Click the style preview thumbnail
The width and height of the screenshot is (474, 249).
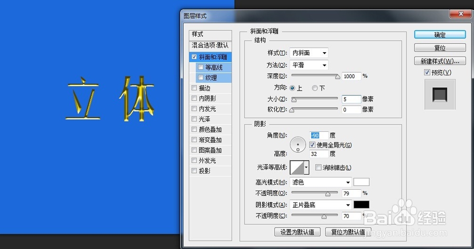click(x=440, y=94)
